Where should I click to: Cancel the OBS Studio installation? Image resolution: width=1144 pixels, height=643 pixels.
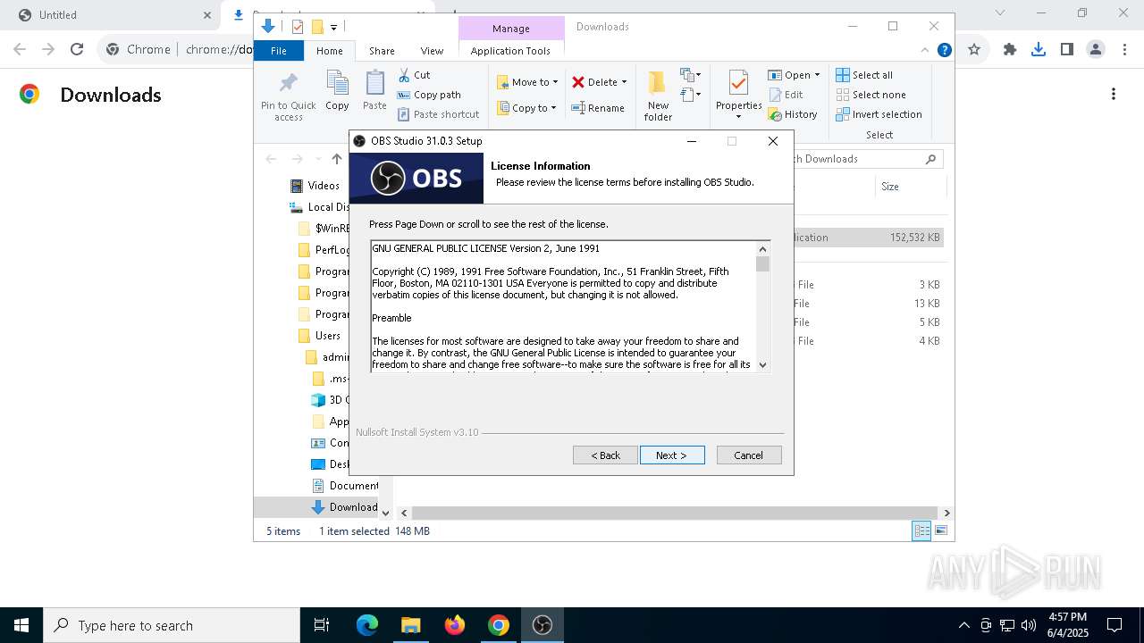[x=749, y=455]
